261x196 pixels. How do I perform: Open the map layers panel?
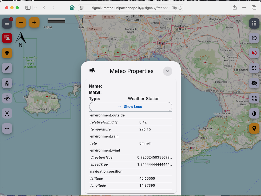(x=7, y=53)
